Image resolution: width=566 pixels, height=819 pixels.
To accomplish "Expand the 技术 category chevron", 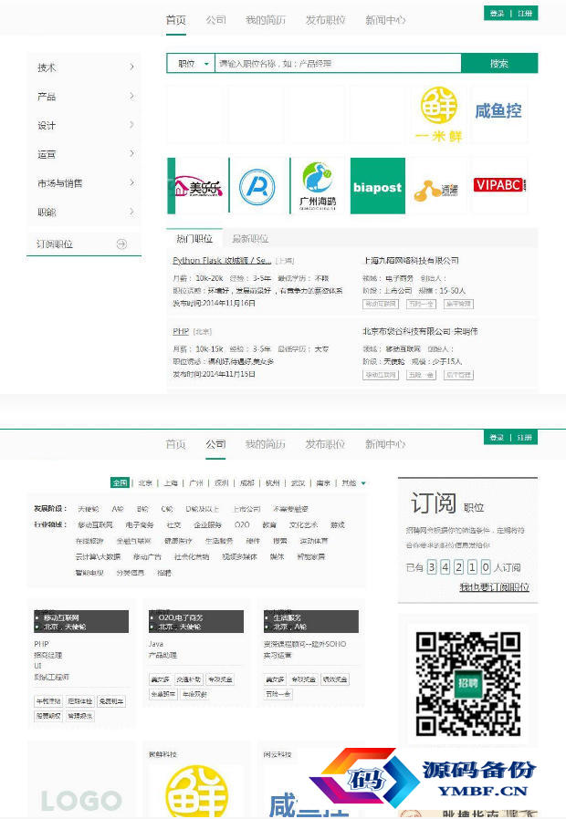I will point(131,67).
